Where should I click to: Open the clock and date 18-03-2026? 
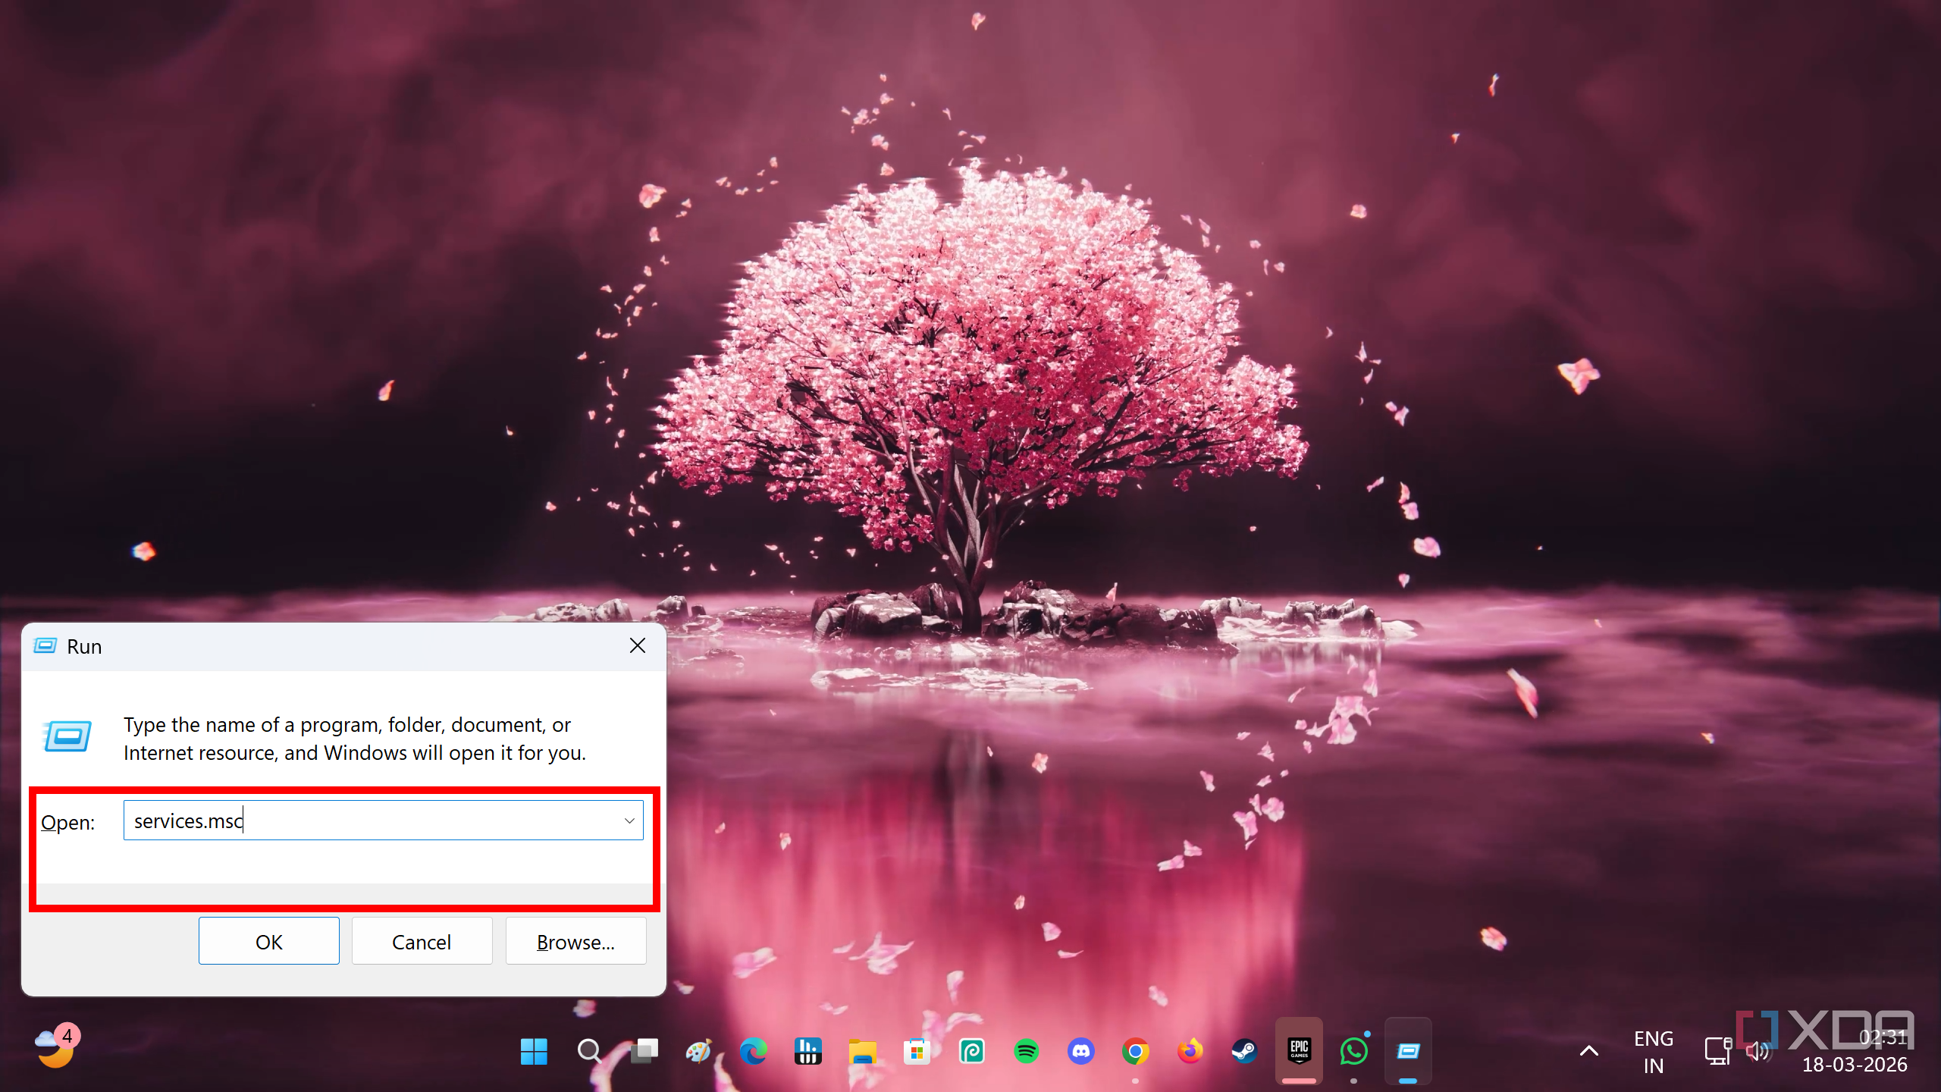coord(1855,1051)
